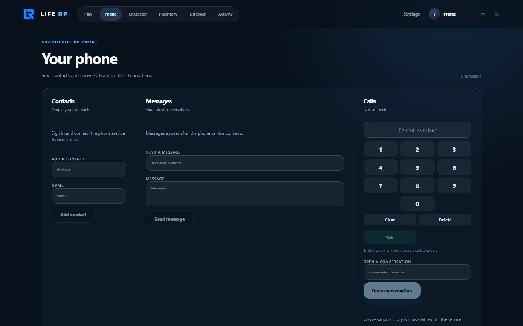Viewport: 523px width, 326px height.
Task: Click the Unavailable status text
Action: coord(471,76)
